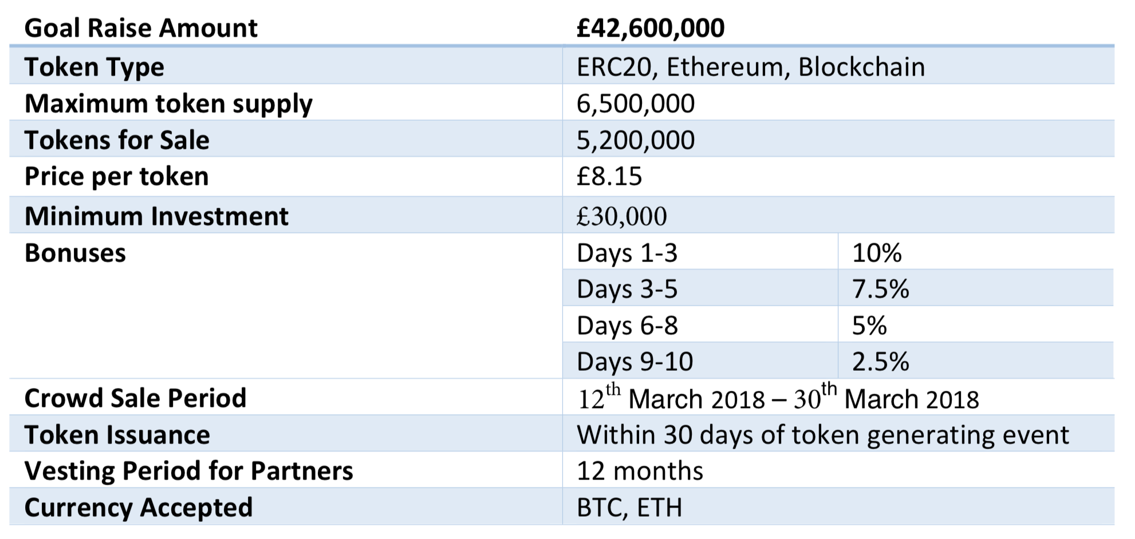Screen dimensions: 1135x539
Task: Click the Tokens for Sale label
Action: 117,140
